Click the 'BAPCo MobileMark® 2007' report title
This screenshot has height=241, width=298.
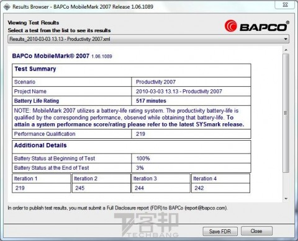pos(51,56)
